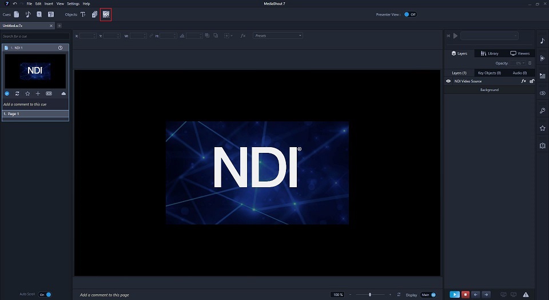
Task: Click the plus icon under NDI 1 cue
Action: (38, 93)
